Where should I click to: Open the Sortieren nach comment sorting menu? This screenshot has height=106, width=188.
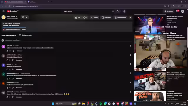click(25, 35)
